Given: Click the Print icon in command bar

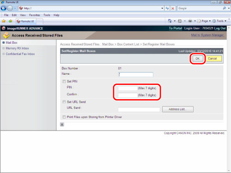Looking at the screenshot, I should (190, 21).
